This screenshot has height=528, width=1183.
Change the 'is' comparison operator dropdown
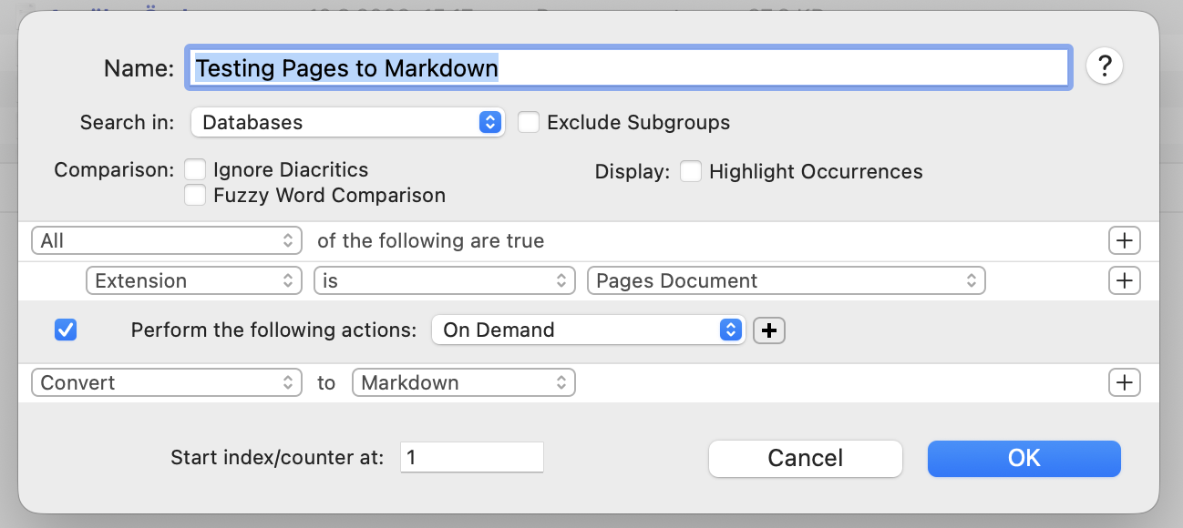444,281
